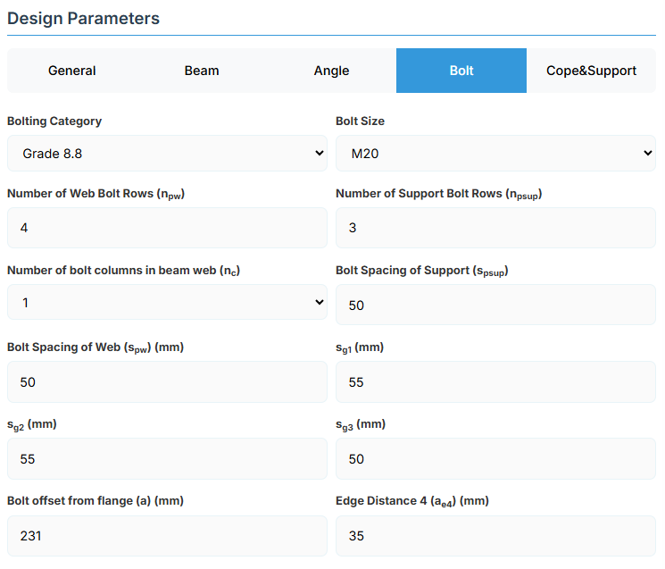Select the active Bolt tab
The height and width of the screenshot is (569, 665).
pyautogui.click(x=461, y=71)
